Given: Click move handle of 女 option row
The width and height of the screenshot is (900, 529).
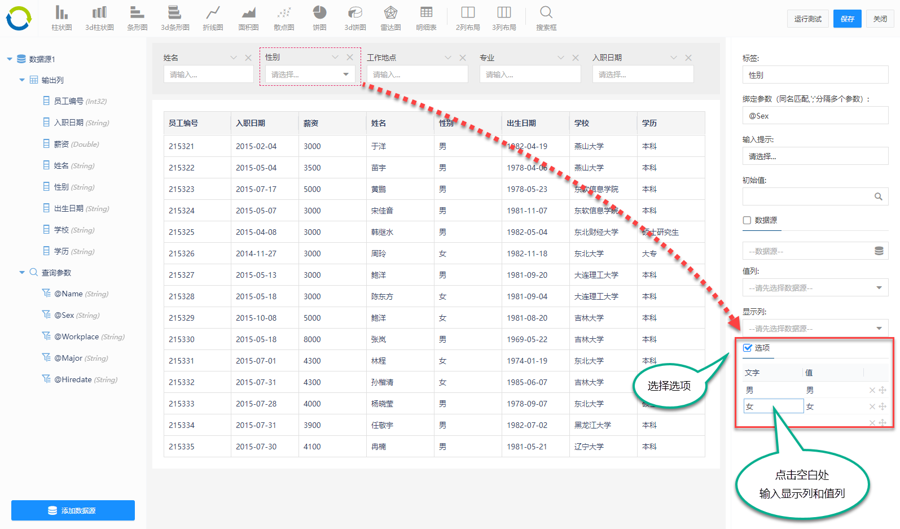Looking at the screenshot, I should tap(883, 406).
